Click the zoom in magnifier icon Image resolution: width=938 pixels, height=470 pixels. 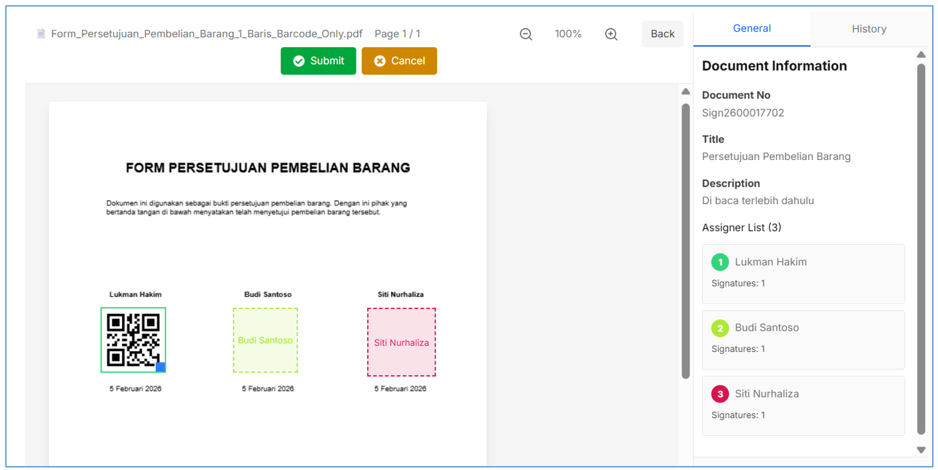coord(611,34)
